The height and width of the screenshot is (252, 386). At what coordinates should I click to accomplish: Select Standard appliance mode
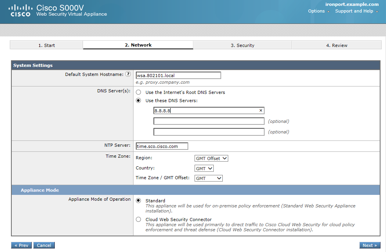[x=139, y=200]
